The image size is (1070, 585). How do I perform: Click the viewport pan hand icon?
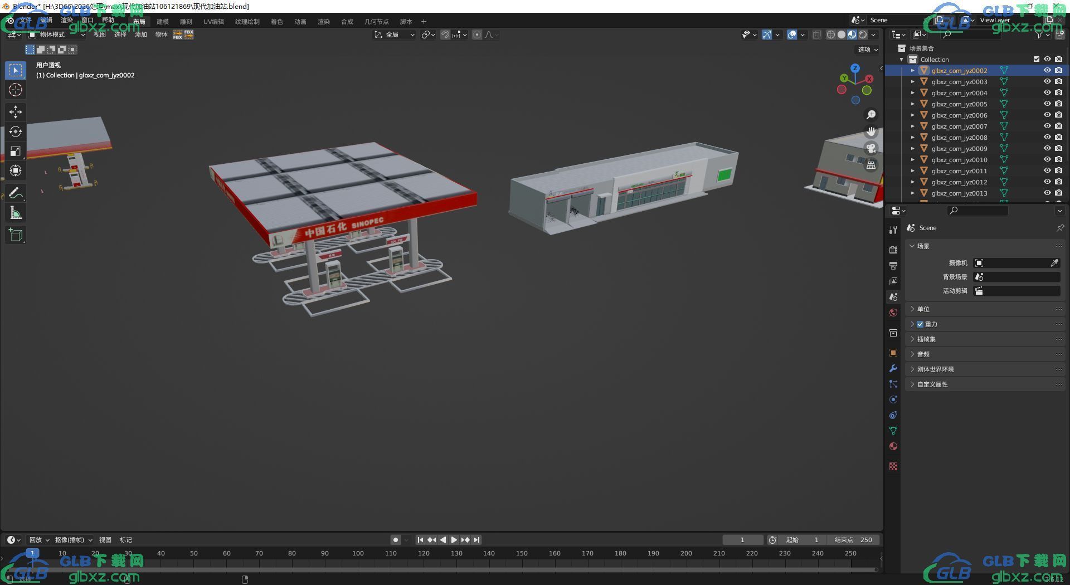871,131
